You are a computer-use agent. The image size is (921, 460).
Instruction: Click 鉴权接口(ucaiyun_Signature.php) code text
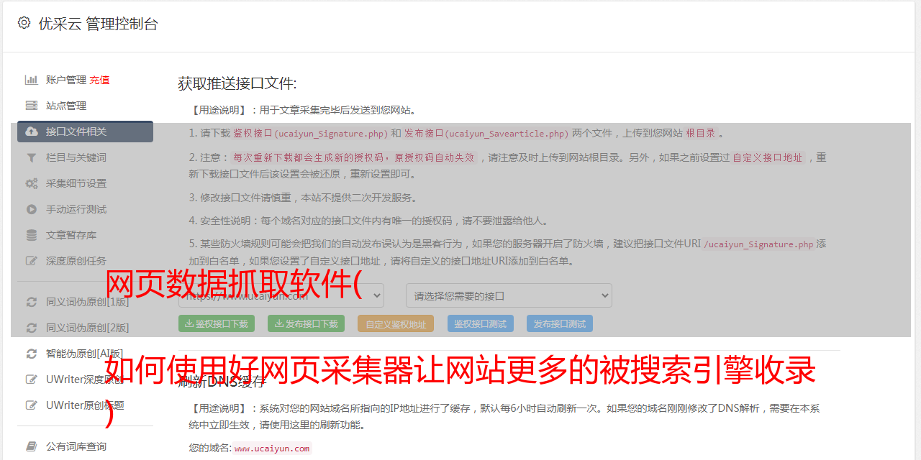(x=311, y=133)
